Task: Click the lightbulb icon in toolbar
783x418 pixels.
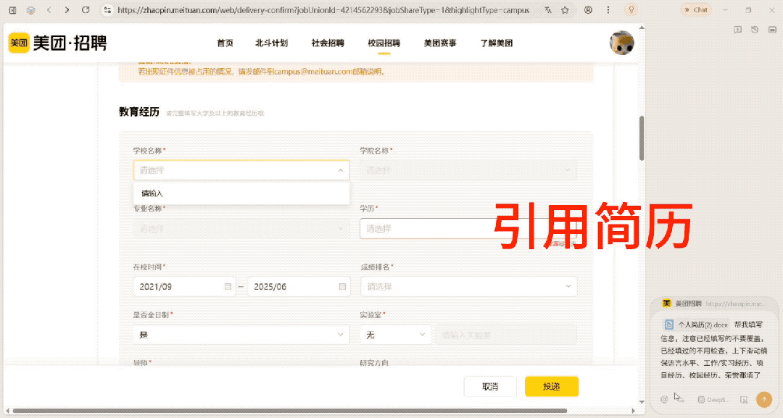Action: tap(631, 10)
